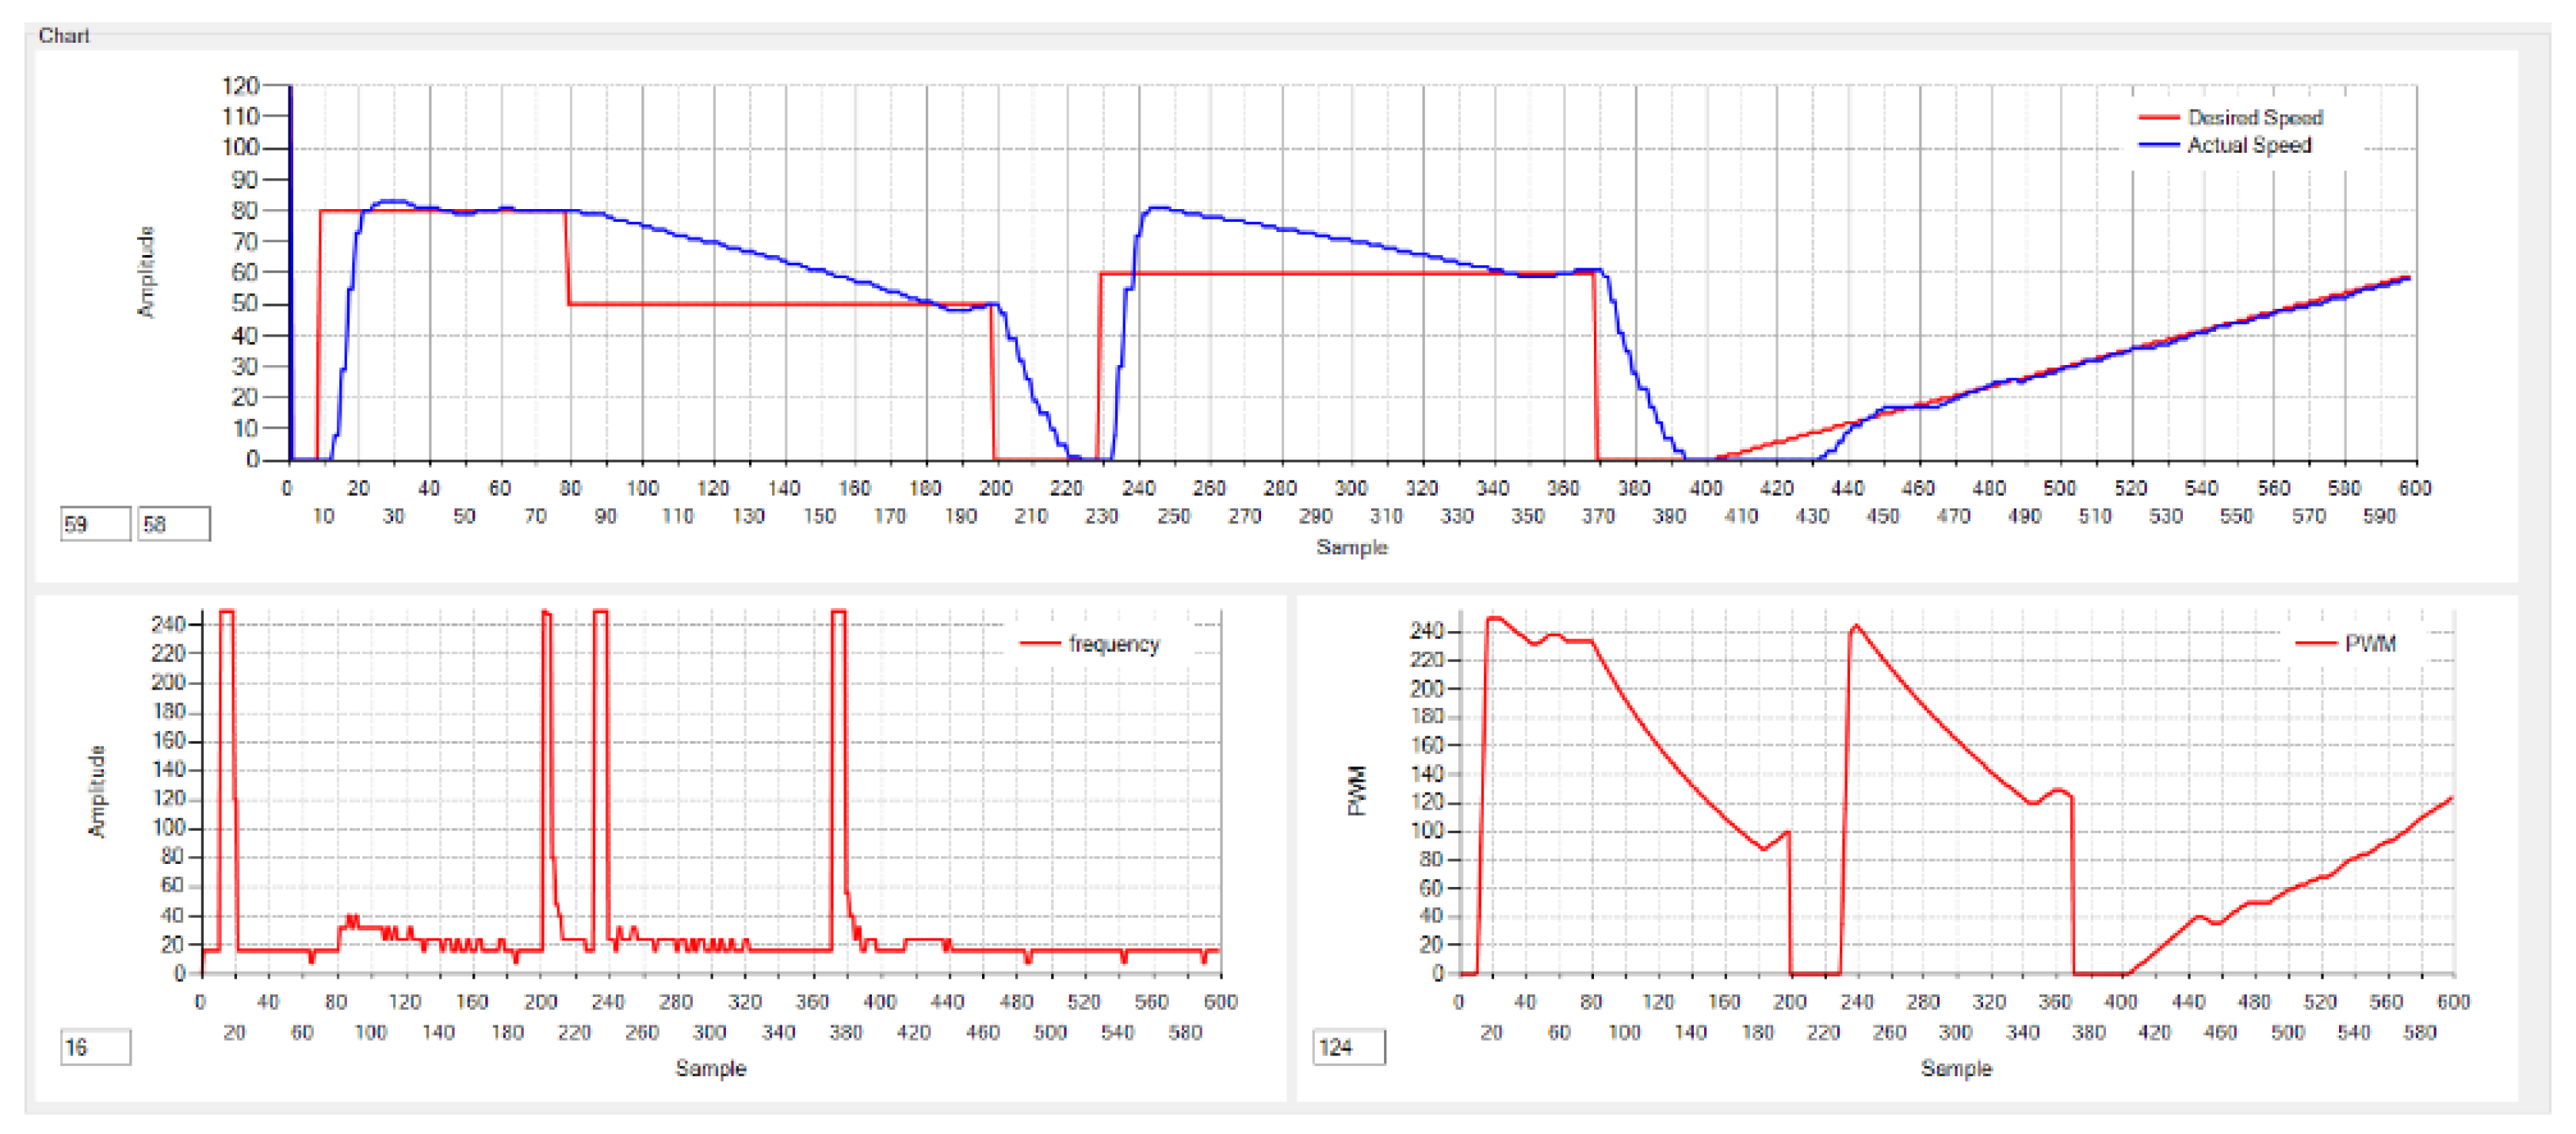This screenshot has height=1134, width=2576.
Task: Click the red Desired Speed legend line
Action: [2158, 118]
